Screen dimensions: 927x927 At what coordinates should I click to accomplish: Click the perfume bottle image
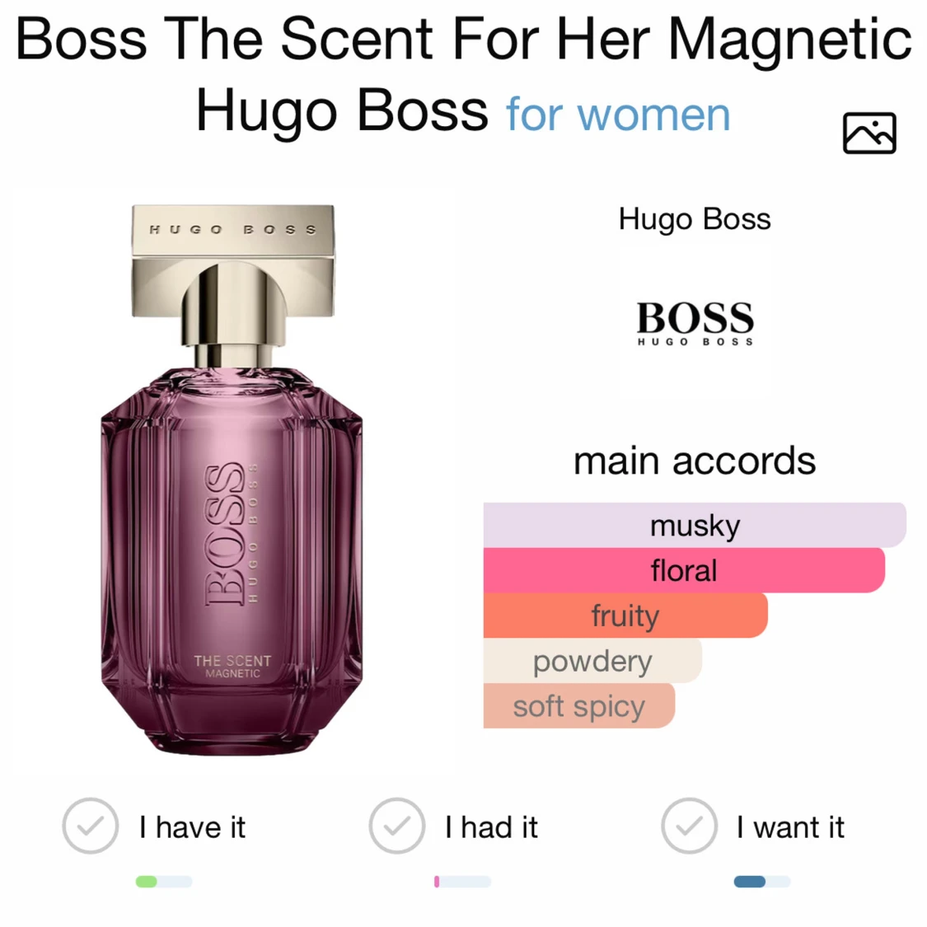pos(232,480)
